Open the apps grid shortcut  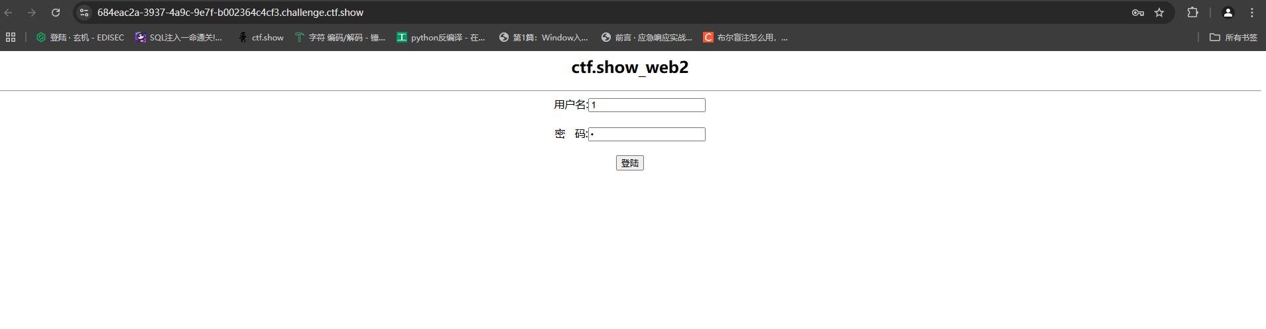[x=11, y=37]
